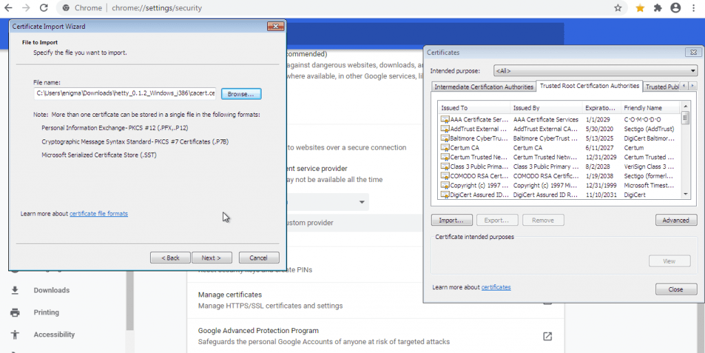The height and width of the screenshot is (353, 705).
Task: Open Manage certificates setting row
Action: (375, 300)
